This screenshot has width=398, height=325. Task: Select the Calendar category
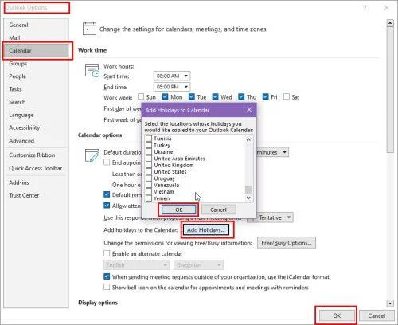click(x=36, y=50)
